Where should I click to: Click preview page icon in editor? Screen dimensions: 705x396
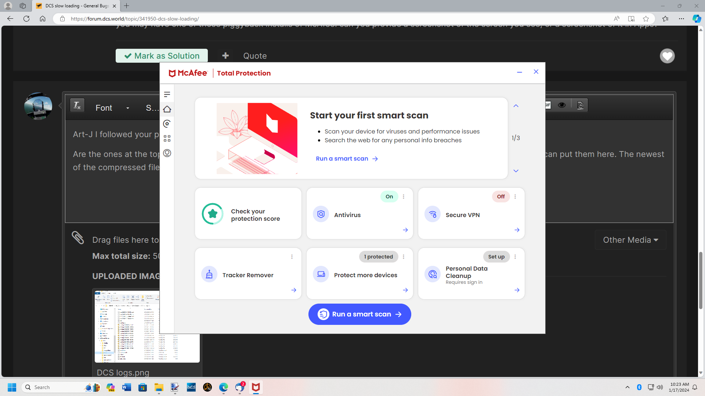(580, 105)
